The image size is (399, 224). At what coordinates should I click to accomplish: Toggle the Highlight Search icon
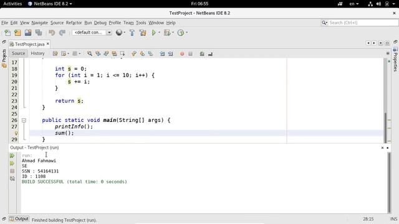click(114, 54)
